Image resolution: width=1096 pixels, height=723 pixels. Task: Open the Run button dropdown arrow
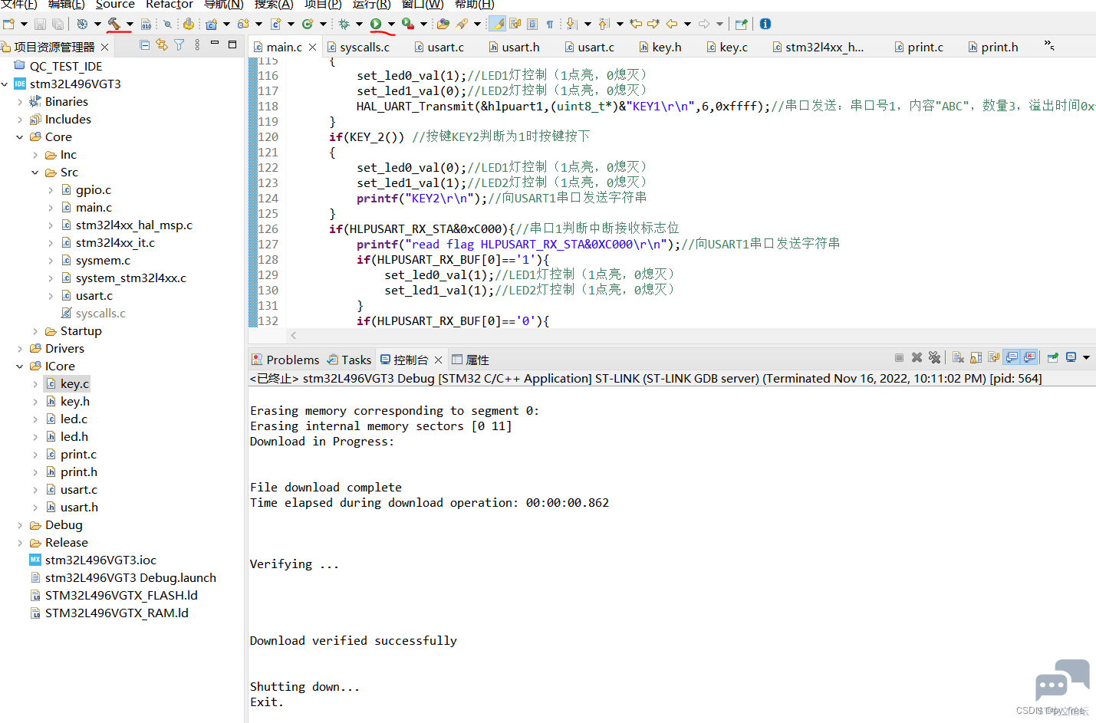pos(391,24)
